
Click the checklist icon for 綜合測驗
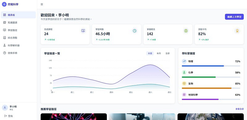tap(5, 38)
